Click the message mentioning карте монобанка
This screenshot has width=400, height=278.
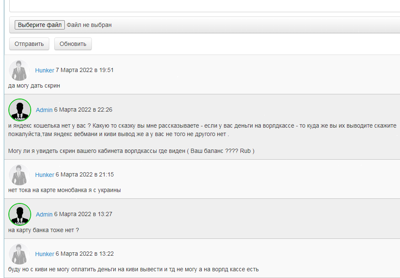pos(64,190)
